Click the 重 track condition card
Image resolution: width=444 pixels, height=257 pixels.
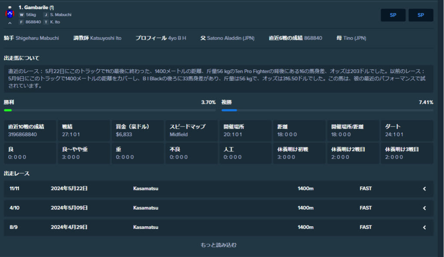pyautogui.click(x=137, y=153)
